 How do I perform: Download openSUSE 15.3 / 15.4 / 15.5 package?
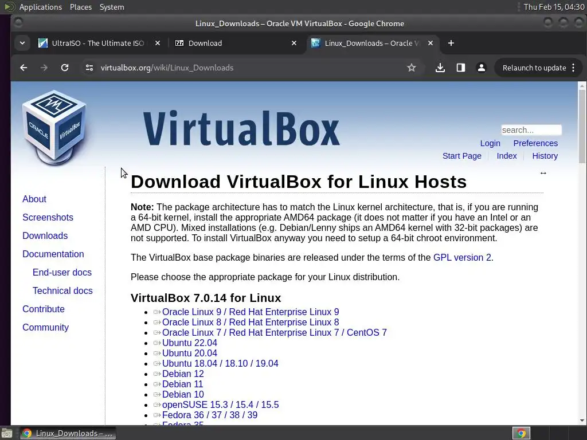point(220,405)
